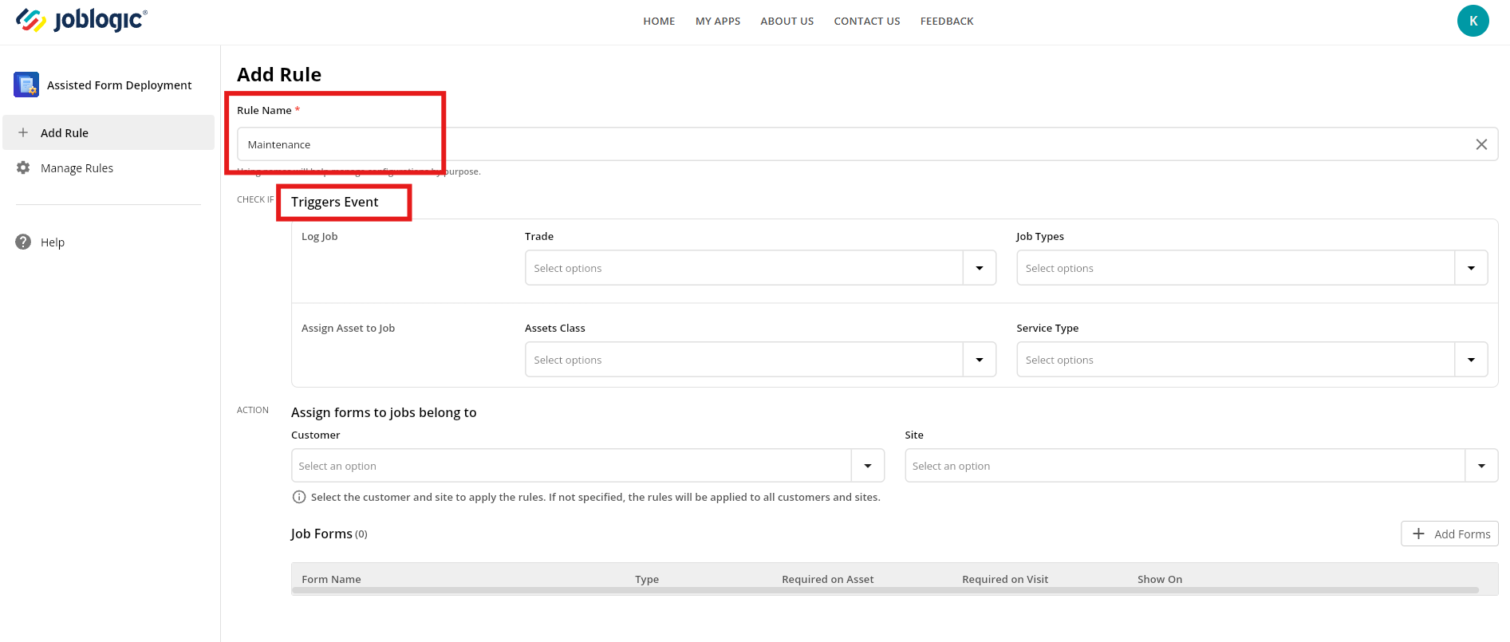Image resolution: width=1510 pixels, height=642 pixels.
Task: Click Assisted Form Deployment title link
Action: (119, 85)
